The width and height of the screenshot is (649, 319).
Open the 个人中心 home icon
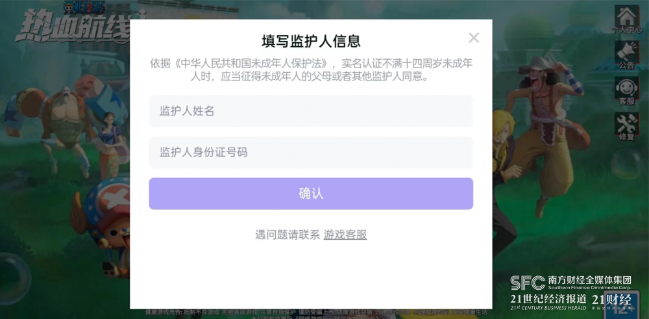pos(626,19)
